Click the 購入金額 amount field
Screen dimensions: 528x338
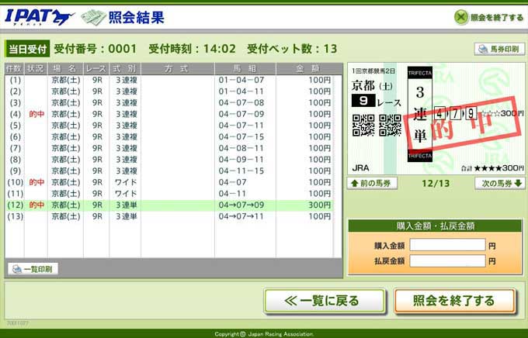(447, 245)
